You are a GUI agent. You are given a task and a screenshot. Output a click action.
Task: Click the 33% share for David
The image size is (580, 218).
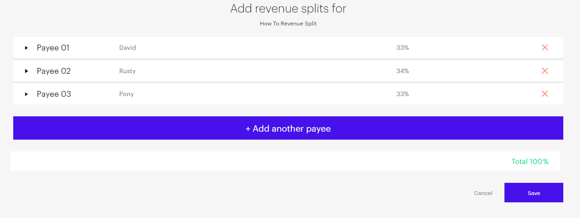(402, 48)
